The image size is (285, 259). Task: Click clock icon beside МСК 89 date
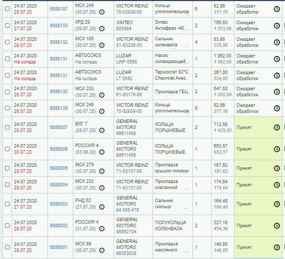click(x=102, y=250)
